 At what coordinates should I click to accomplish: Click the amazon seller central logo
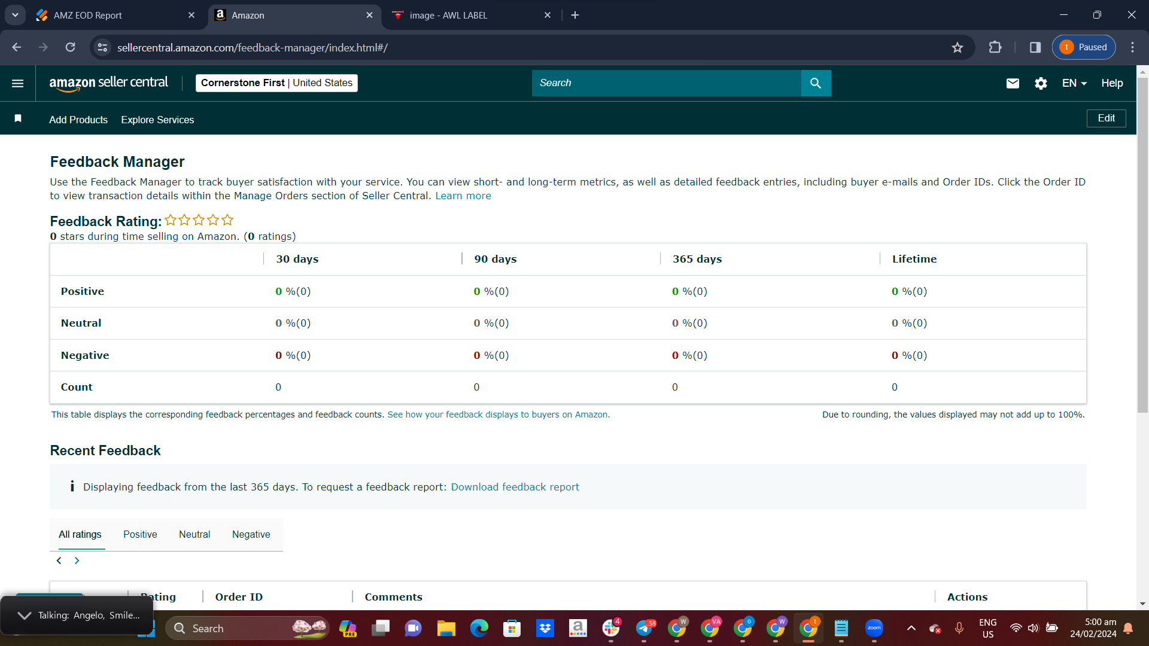(108, 83)
